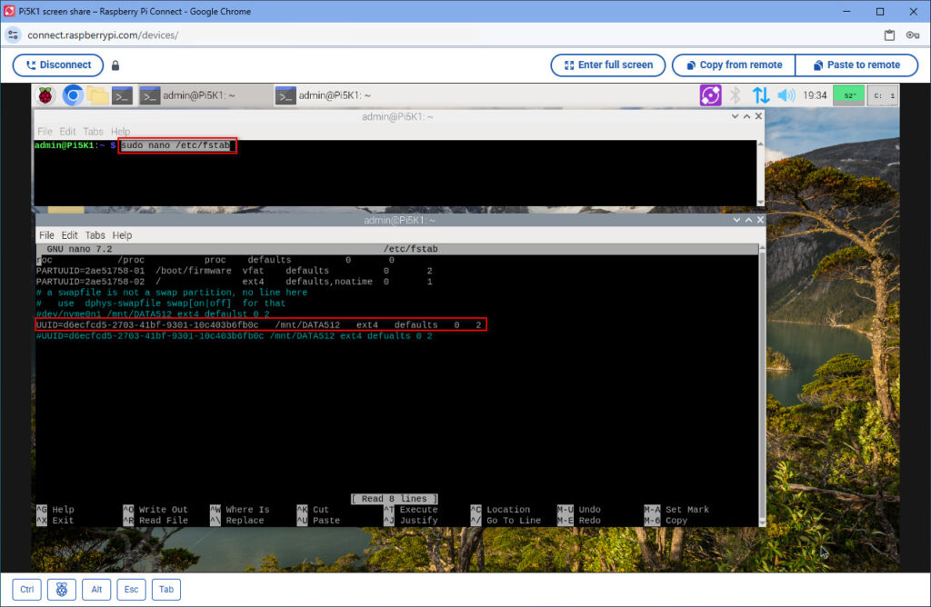Image resolution: width=931 pixels, height=607 pixels.
Task: Launch Chromium browser from the taskbar
Action: (73, 95)
